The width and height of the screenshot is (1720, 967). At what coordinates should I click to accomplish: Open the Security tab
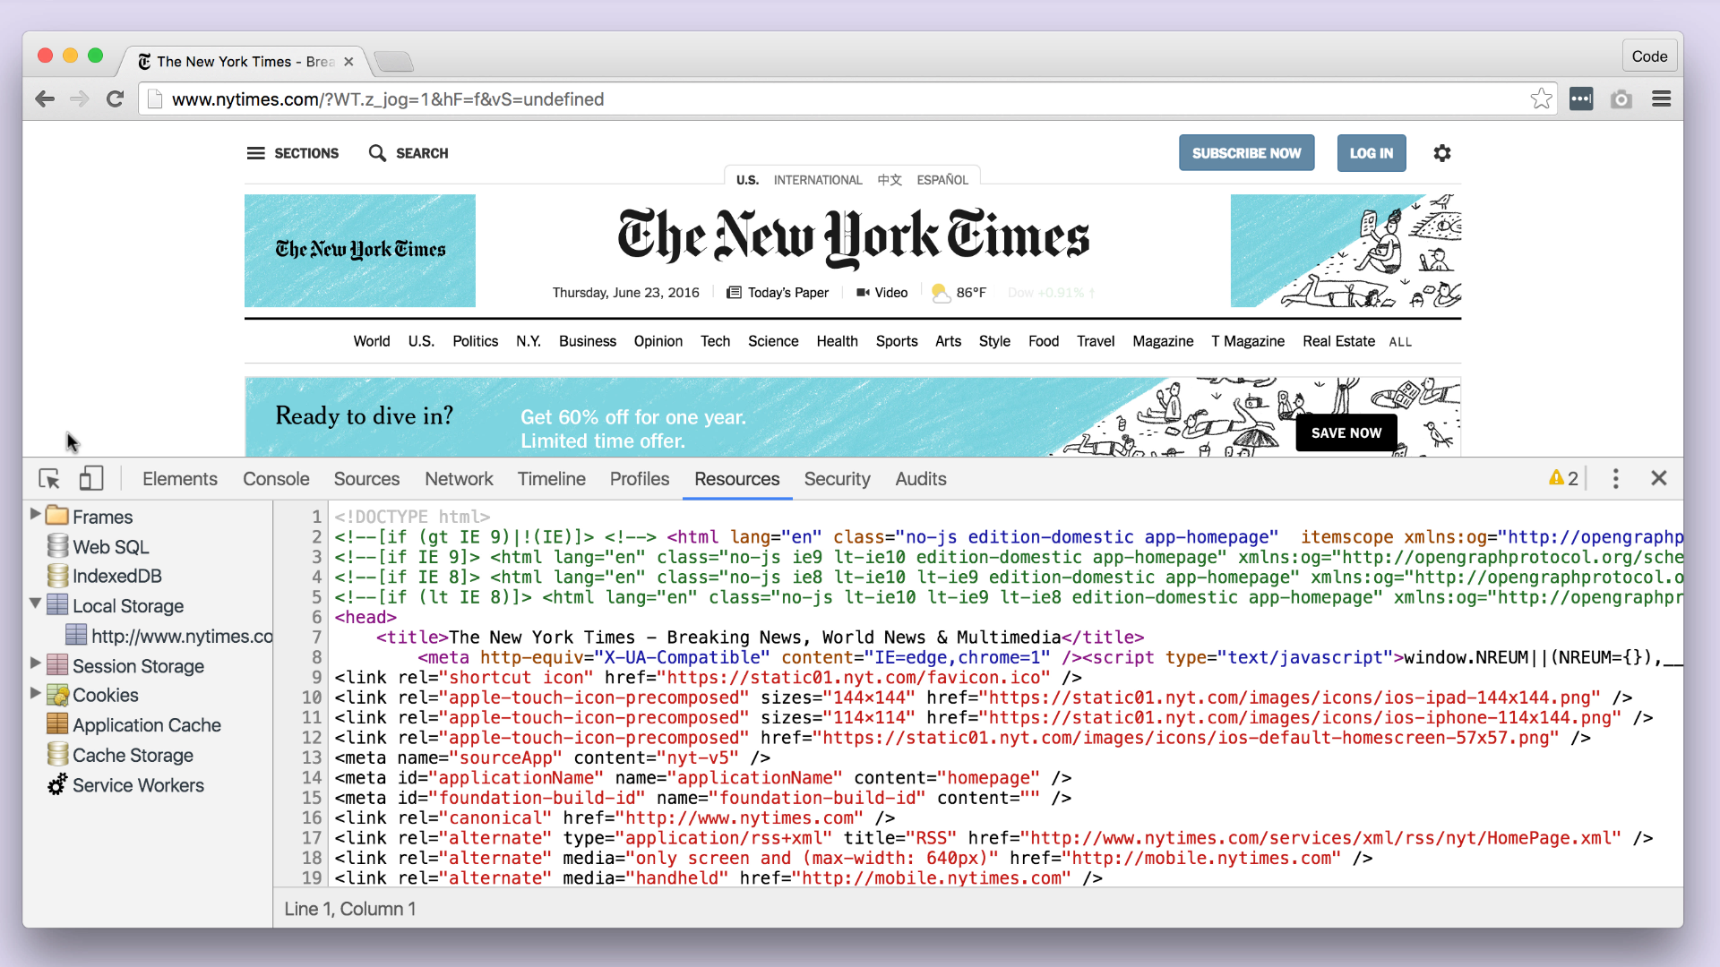coord(837,479)
